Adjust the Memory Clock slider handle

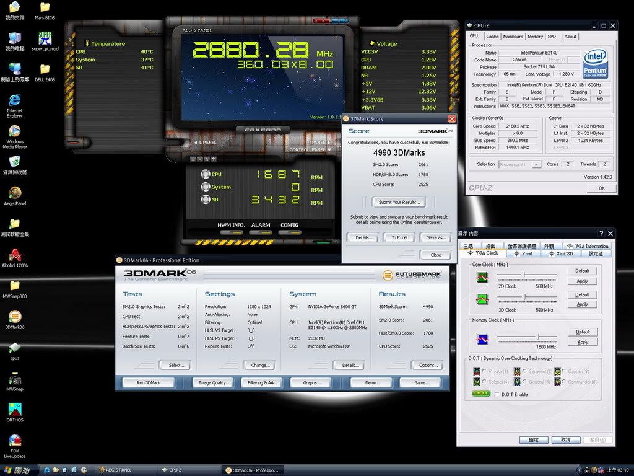coord(538,337)
